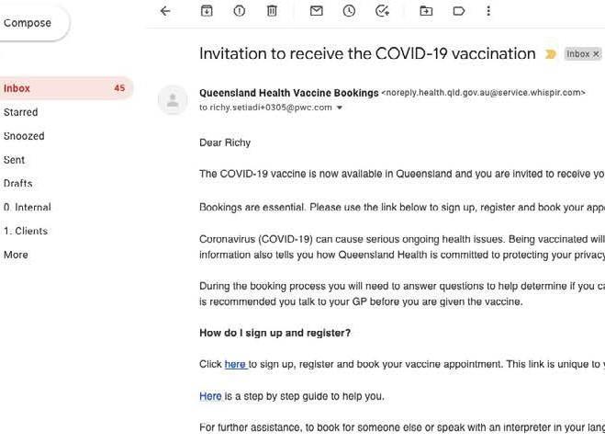The image size is (605, 443).
Task: Open the three-dot More options menu
Action: click(488, 11)
